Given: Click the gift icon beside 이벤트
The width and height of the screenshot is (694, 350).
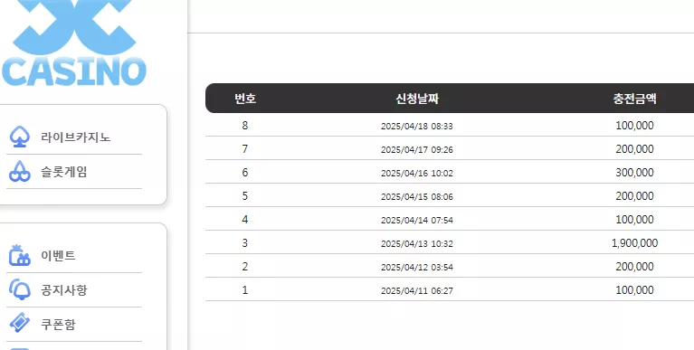Looking at the screenshot, I should click(x=20, y=255).
